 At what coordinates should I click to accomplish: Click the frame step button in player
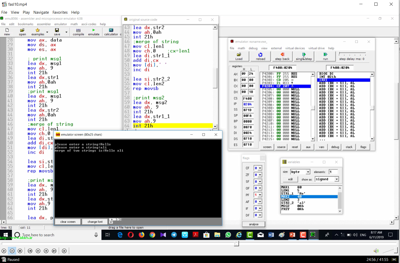point(64,251)
